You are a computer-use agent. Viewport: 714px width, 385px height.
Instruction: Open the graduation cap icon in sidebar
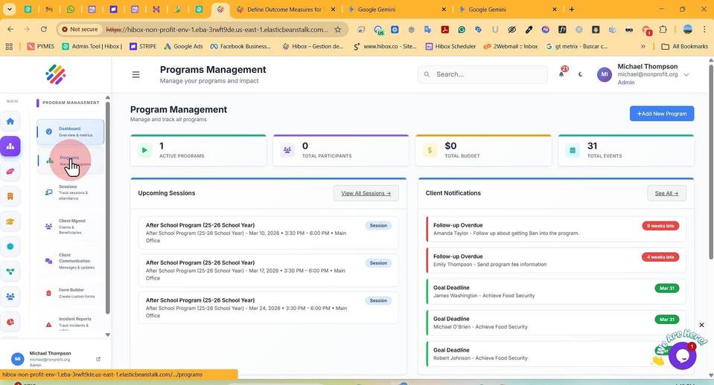10,221
